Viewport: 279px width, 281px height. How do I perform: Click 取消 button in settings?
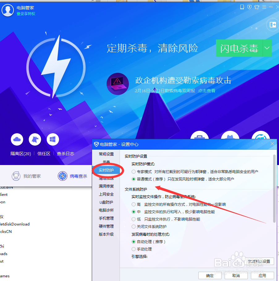point(236,276)
